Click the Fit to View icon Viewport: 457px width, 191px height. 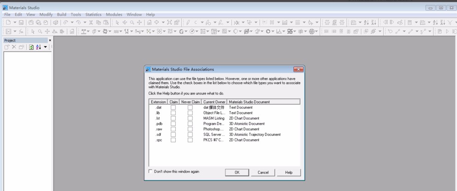pos(169,22)
